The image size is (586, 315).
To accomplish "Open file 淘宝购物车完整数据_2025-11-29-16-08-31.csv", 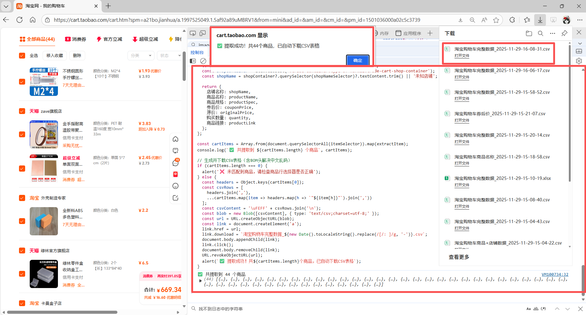I will click(x=462, y=56).
